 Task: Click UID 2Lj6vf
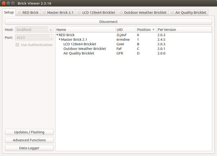click(121, 35)
